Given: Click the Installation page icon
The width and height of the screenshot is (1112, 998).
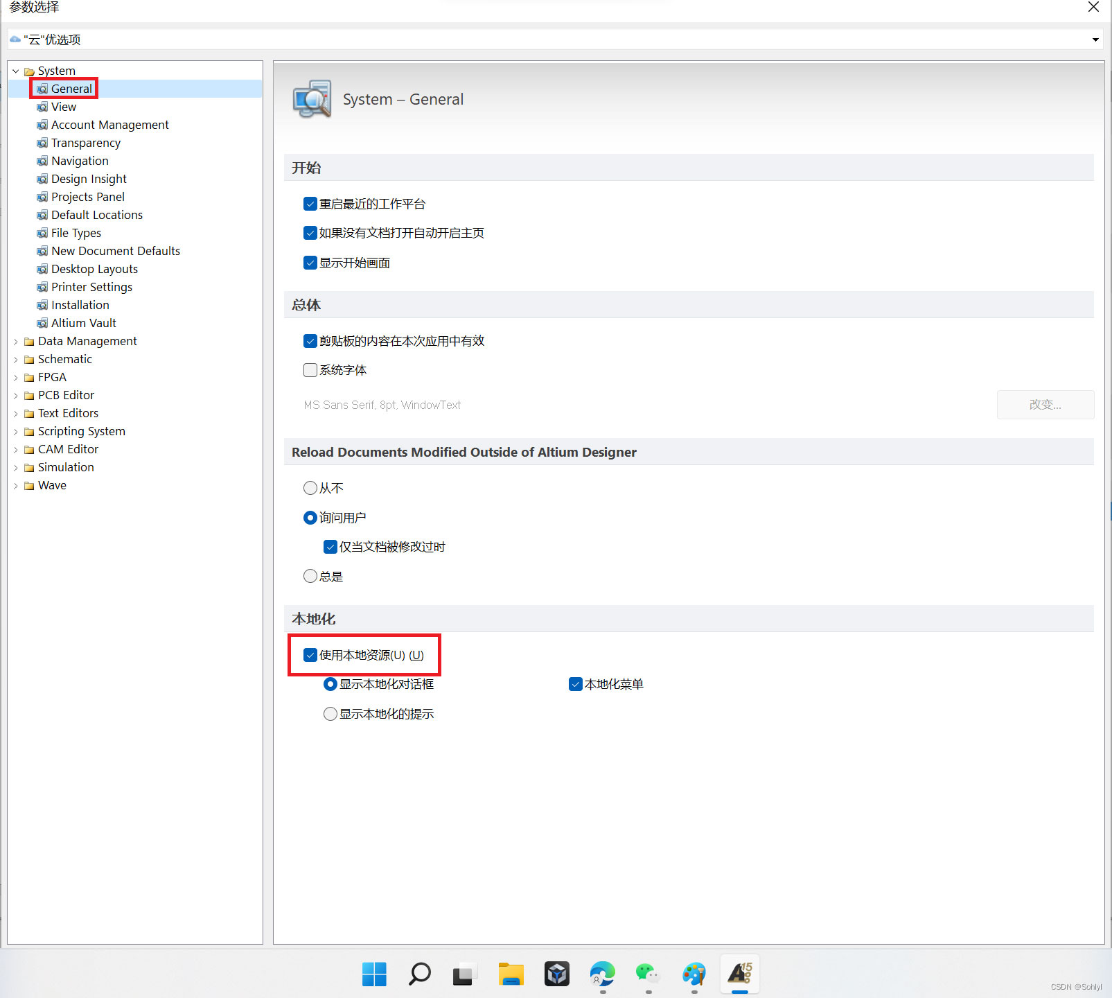Looking at the screenshot, I should 42,305.
